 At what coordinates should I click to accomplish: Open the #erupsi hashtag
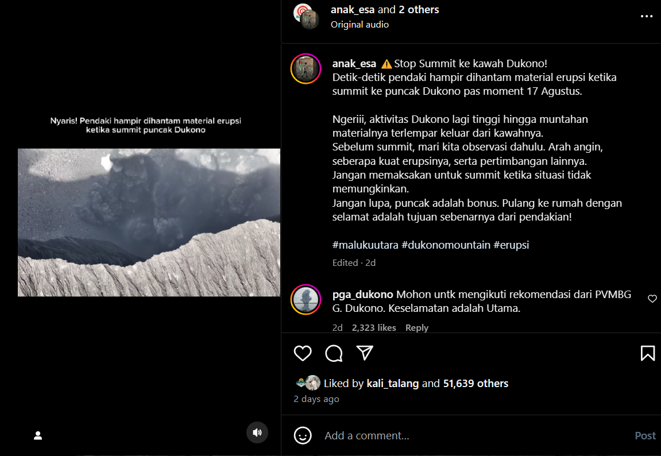click(511, 245)
